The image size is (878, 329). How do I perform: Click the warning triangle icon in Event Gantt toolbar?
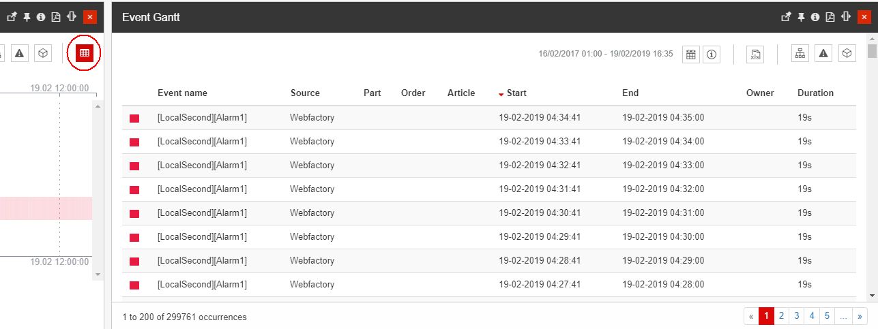coord(823,54)
